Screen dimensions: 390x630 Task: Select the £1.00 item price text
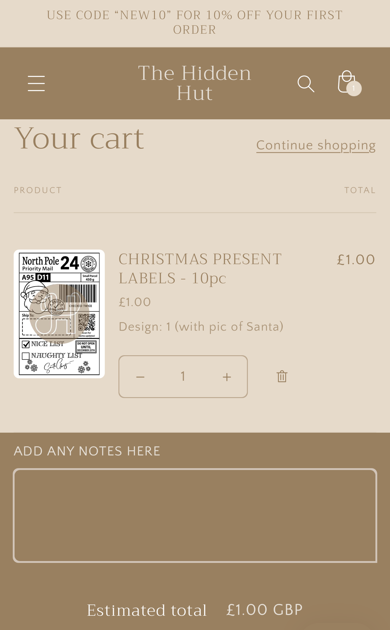click(135, 301)
